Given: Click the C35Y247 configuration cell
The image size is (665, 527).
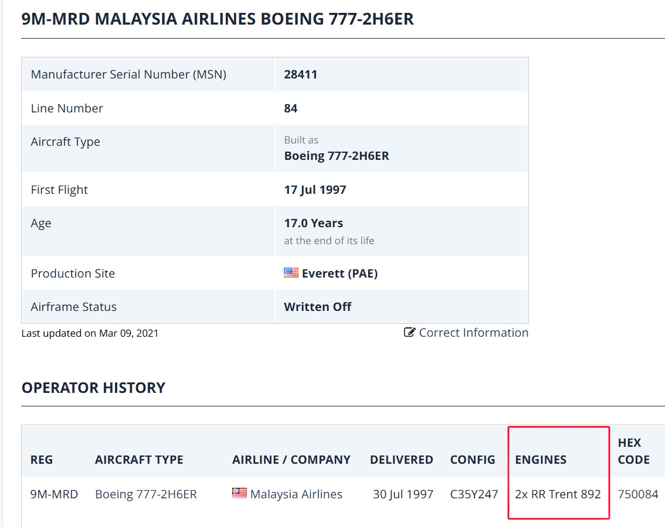Looking at the screenshot, I should coord(474,494).
